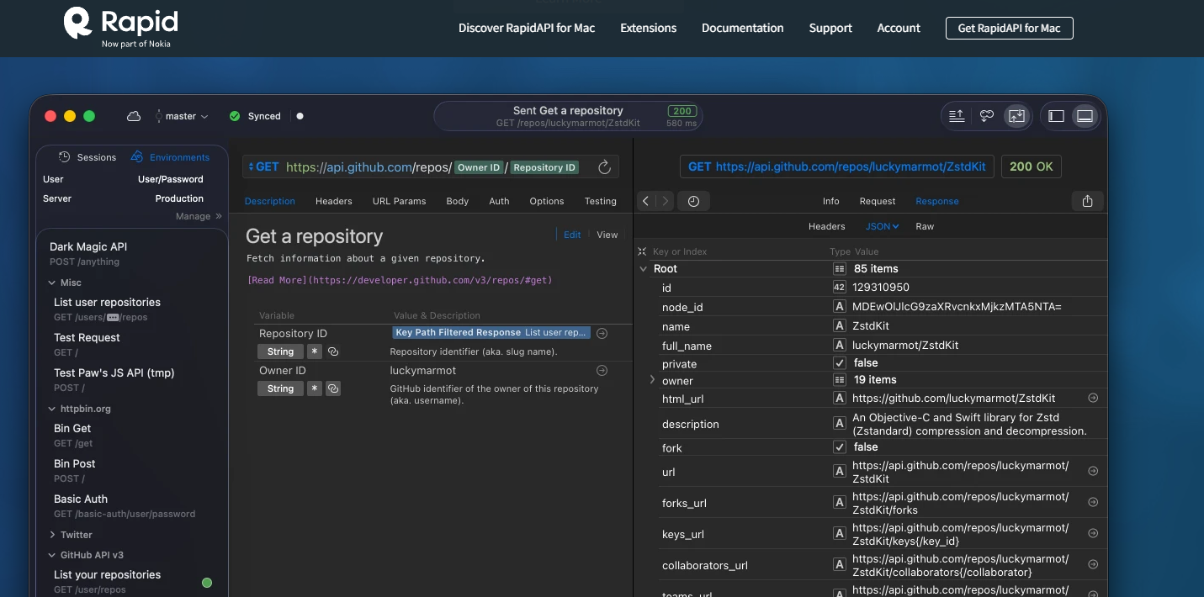Toggle the left sidebar panel visibility

coord(1057,116)
